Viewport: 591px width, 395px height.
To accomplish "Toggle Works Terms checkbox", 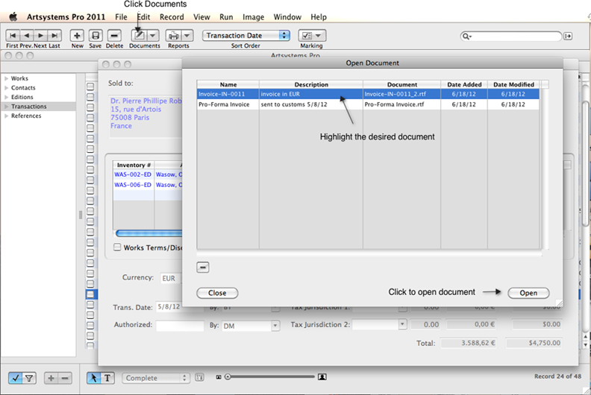I will pos(117,247).
